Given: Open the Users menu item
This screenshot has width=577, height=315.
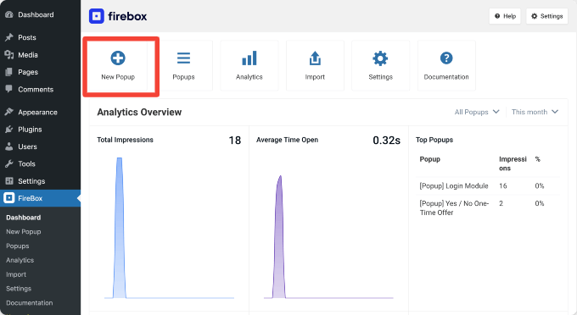Looking at the screenshot, I should coord(41,146).
